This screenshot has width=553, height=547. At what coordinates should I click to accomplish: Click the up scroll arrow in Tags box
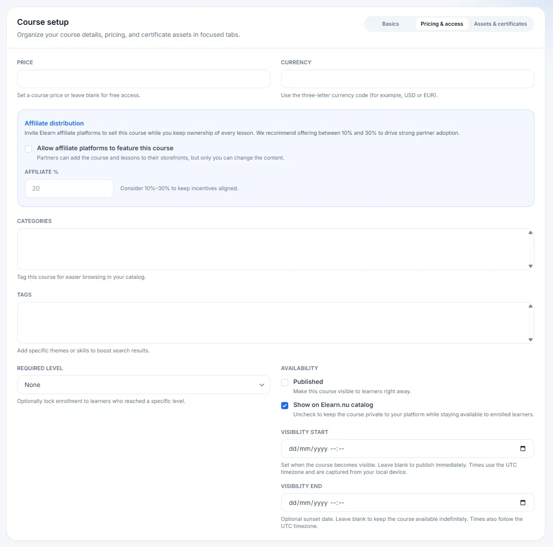[x=530, y=306]
